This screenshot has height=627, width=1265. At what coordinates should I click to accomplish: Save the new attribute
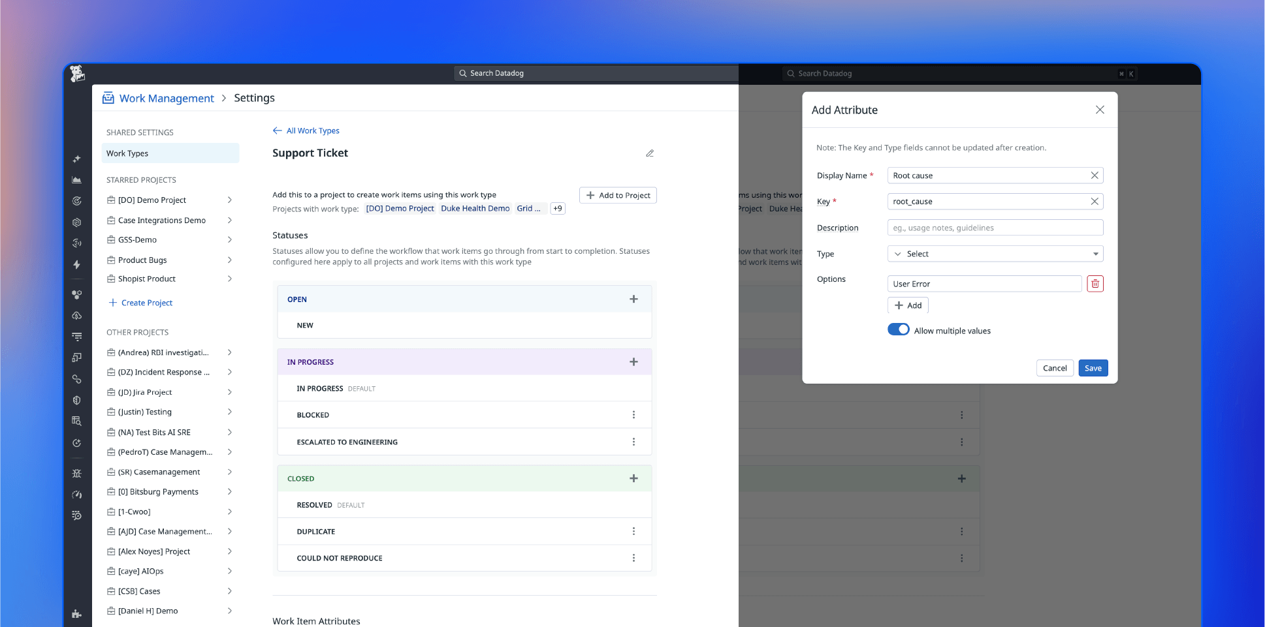(1093, 368)
